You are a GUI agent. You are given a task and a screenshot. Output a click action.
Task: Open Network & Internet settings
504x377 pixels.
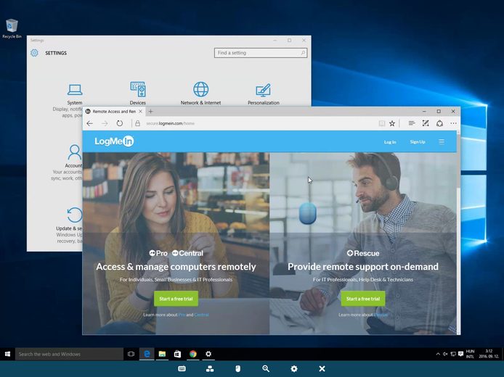[x=200, y=94]
